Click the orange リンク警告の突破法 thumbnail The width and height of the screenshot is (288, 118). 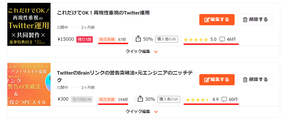point(29,84)
